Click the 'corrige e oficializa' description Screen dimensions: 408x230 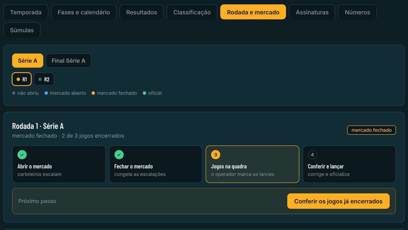point(329,174)
